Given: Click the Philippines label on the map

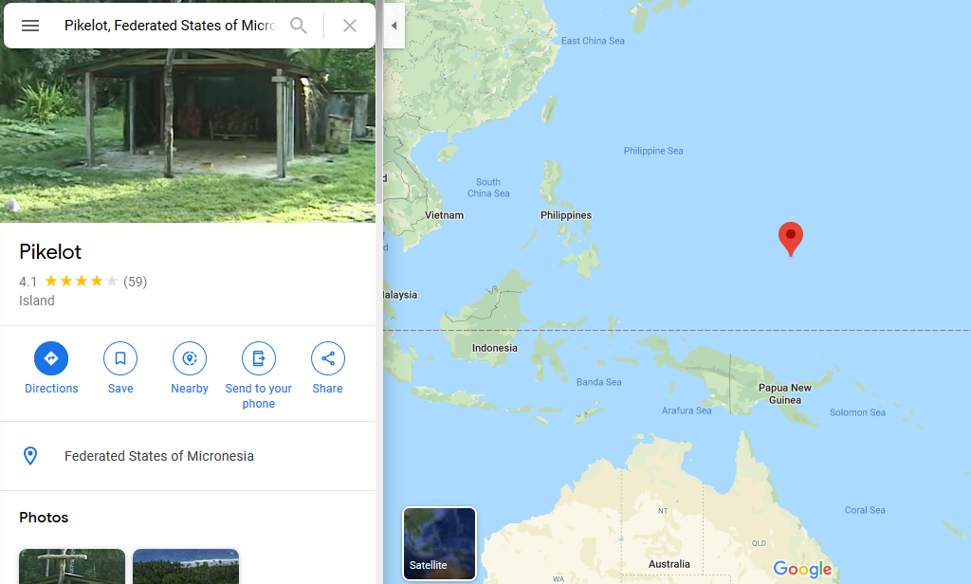Looking at the screenshot, I should (x=566, y=215).
